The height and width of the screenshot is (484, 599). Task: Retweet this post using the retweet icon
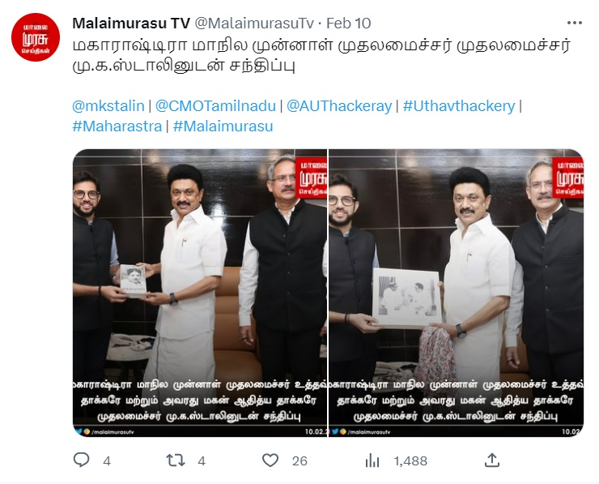[x=176, y=460]
